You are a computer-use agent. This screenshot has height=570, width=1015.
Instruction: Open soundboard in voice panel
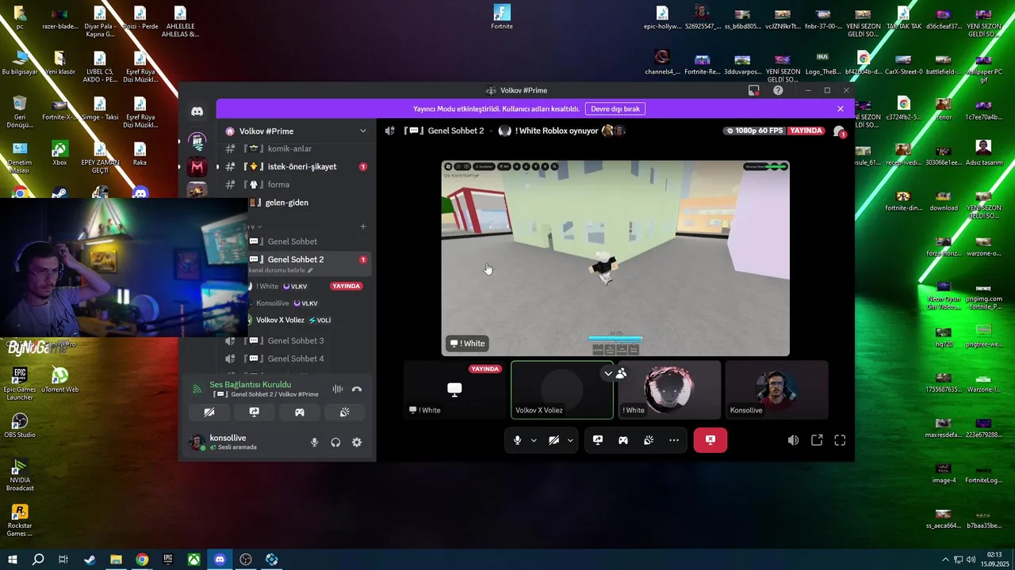(x=345, y=412)
